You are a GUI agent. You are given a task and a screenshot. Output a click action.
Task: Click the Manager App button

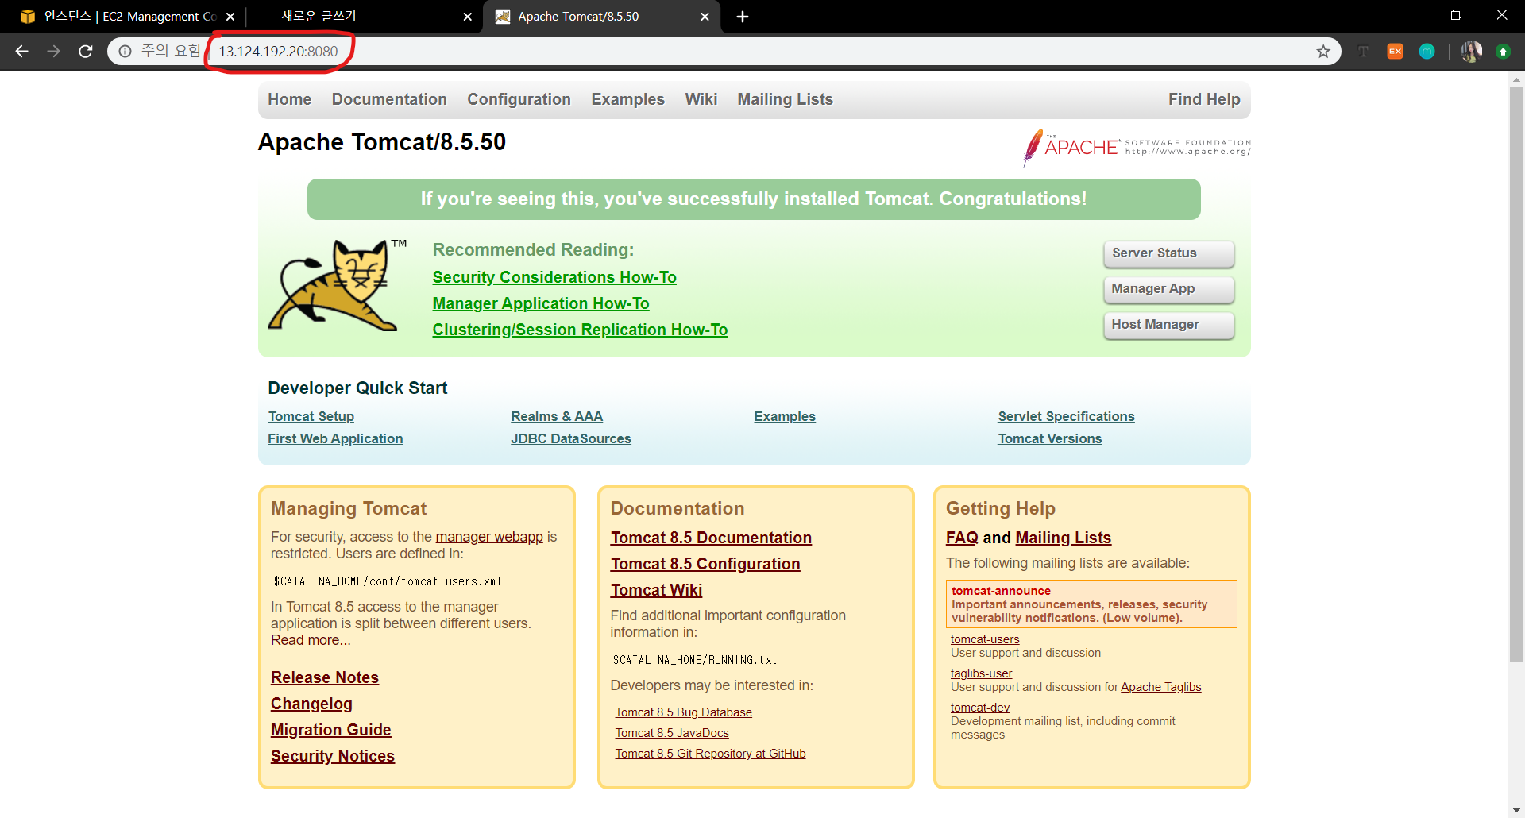coord(1168,289)
